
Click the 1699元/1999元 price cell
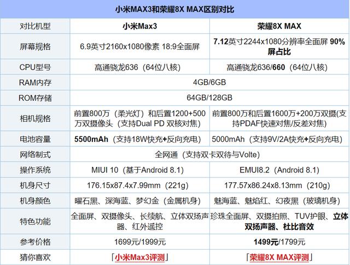pos(140,242)
